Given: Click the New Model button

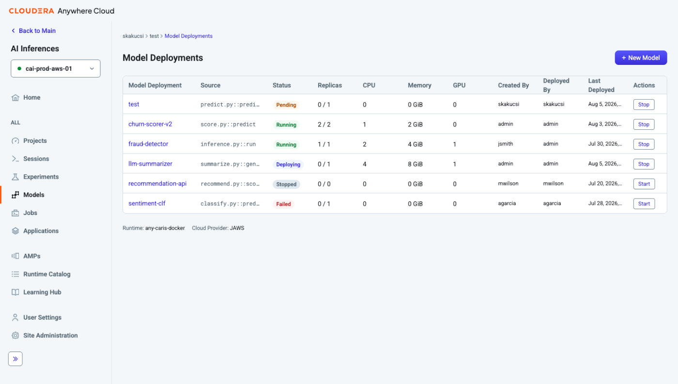Looking at the screenshot, I should [641, 58].
